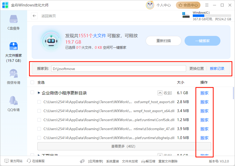Viewport: 235px width, 166px height.
Task: Click the 大小 column header
Action: tap(180, 82)
